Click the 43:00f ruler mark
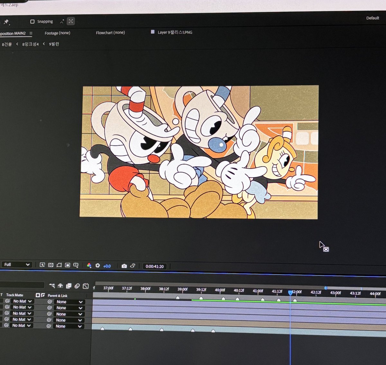The height and width of the screenshot is (365, 386). [335, 293]
